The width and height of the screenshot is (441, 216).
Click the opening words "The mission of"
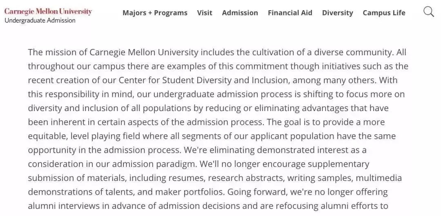pos(58,52)
